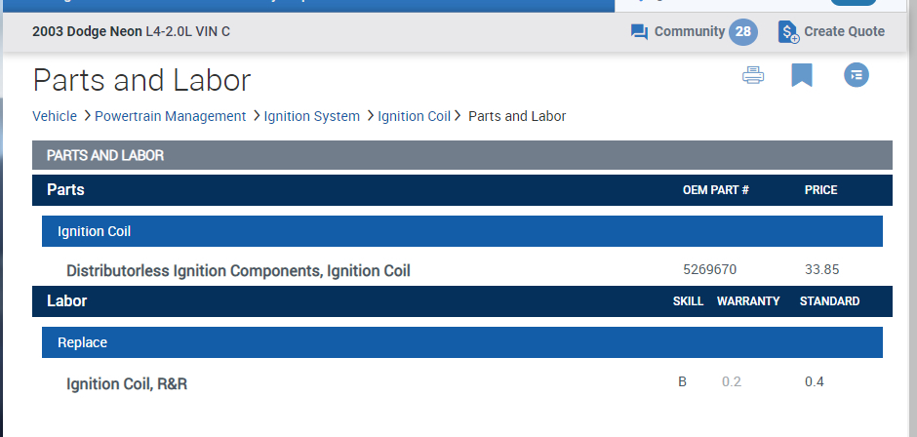Navigate to Powertrain Management breadcrumb
The width and height of the screenshot is (917, 437).
pyautogui.click(x=170, y=116)
